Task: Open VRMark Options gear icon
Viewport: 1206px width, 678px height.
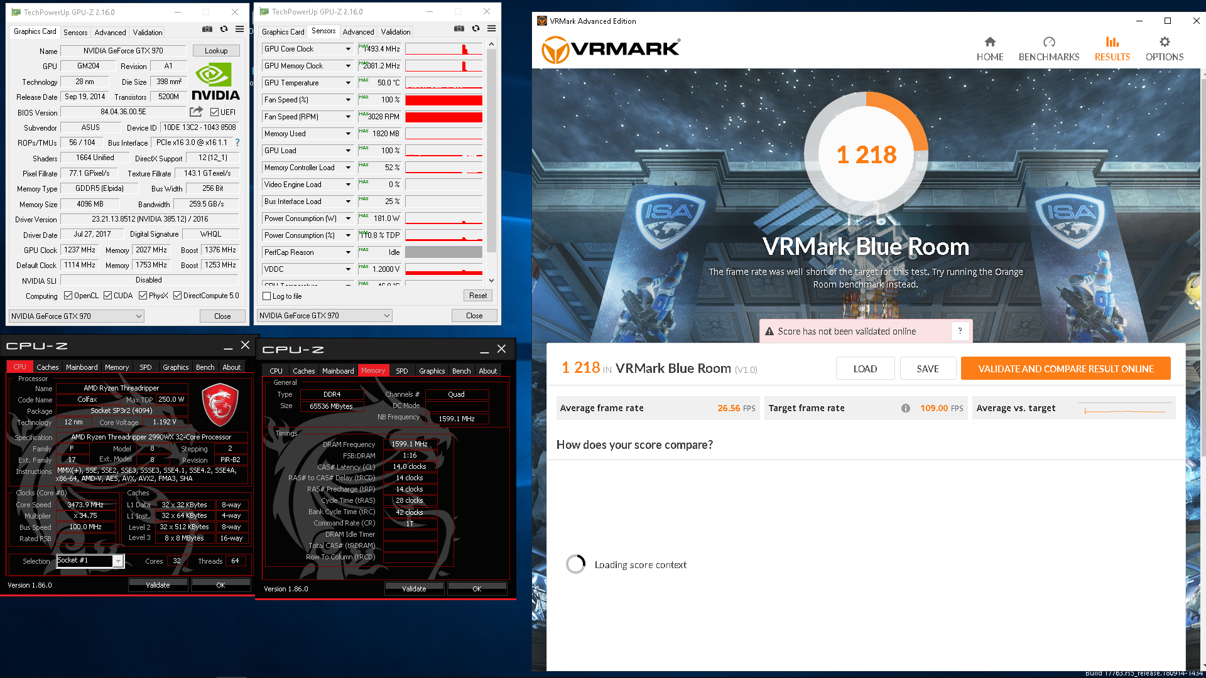Action: [x=1165, y=42]
